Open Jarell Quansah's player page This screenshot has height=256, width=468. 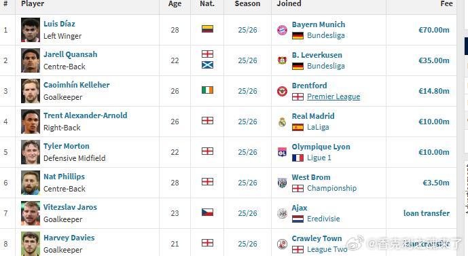[71, 54]
